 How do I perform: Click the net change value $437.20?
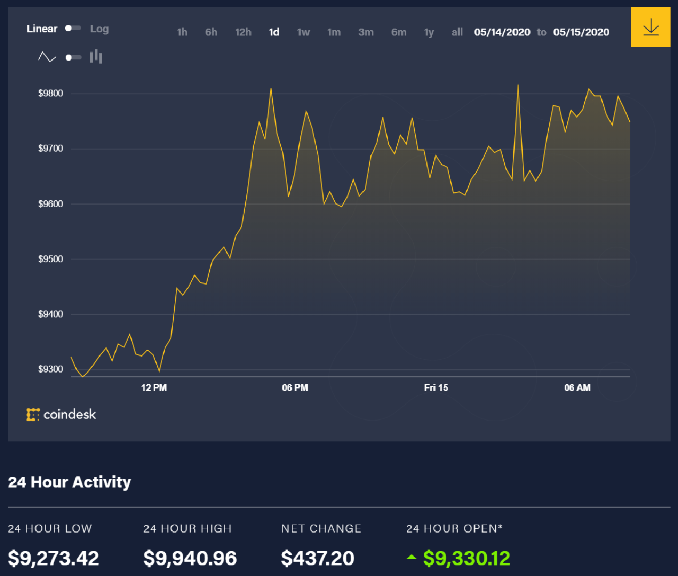[x=318, y=559]
